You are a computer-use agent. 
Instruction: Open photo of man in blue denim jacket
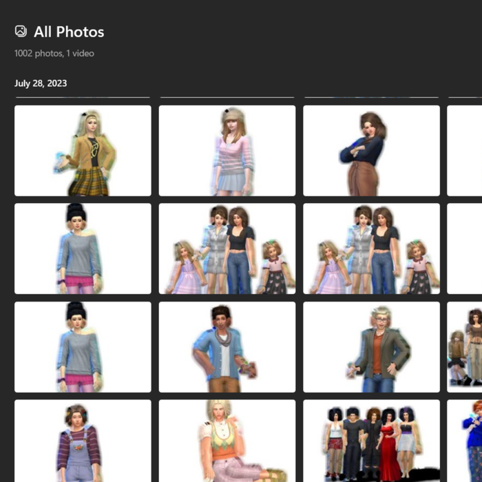click(227, 347)
